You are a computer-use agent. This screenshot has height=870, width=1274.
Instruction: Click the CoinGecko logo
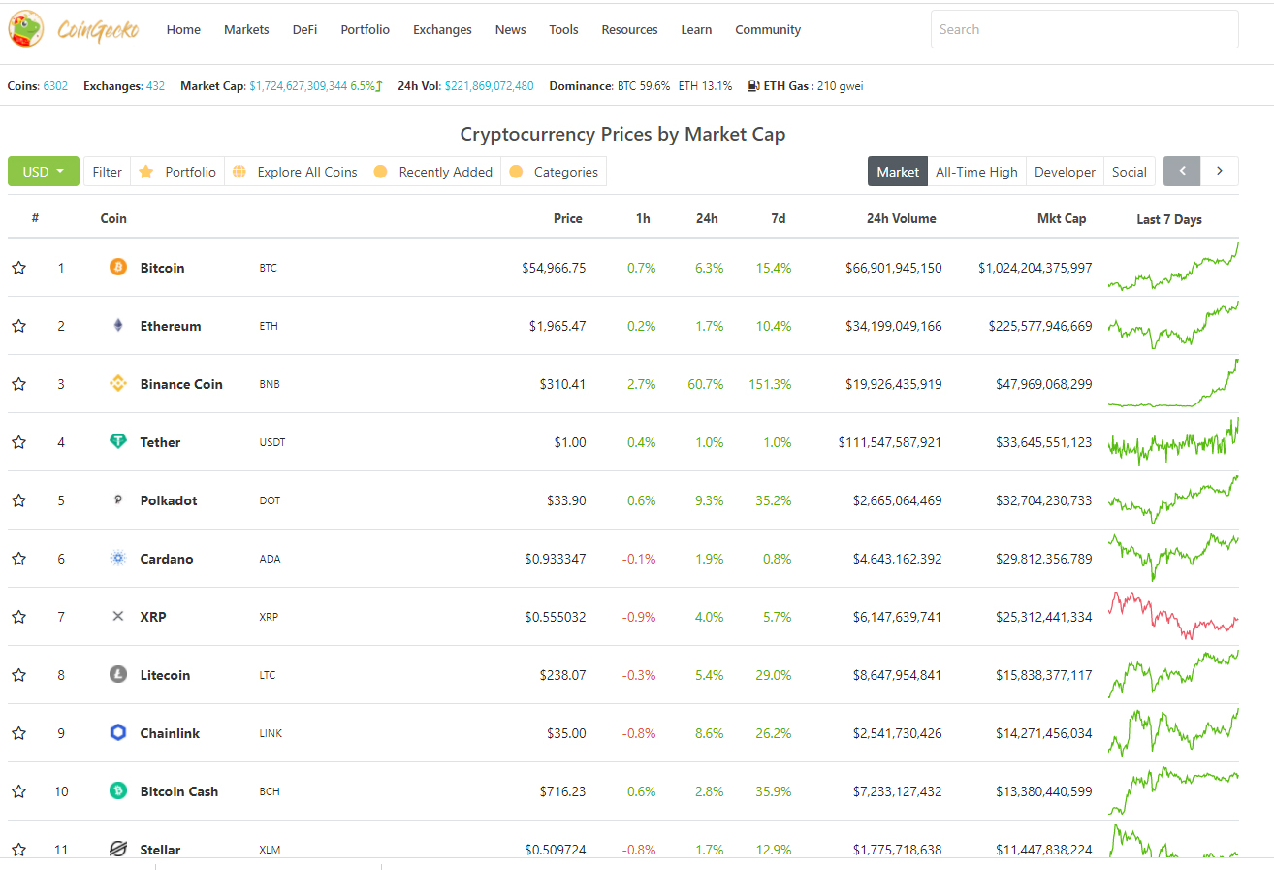pyautogui.click(x=74, y=29)
